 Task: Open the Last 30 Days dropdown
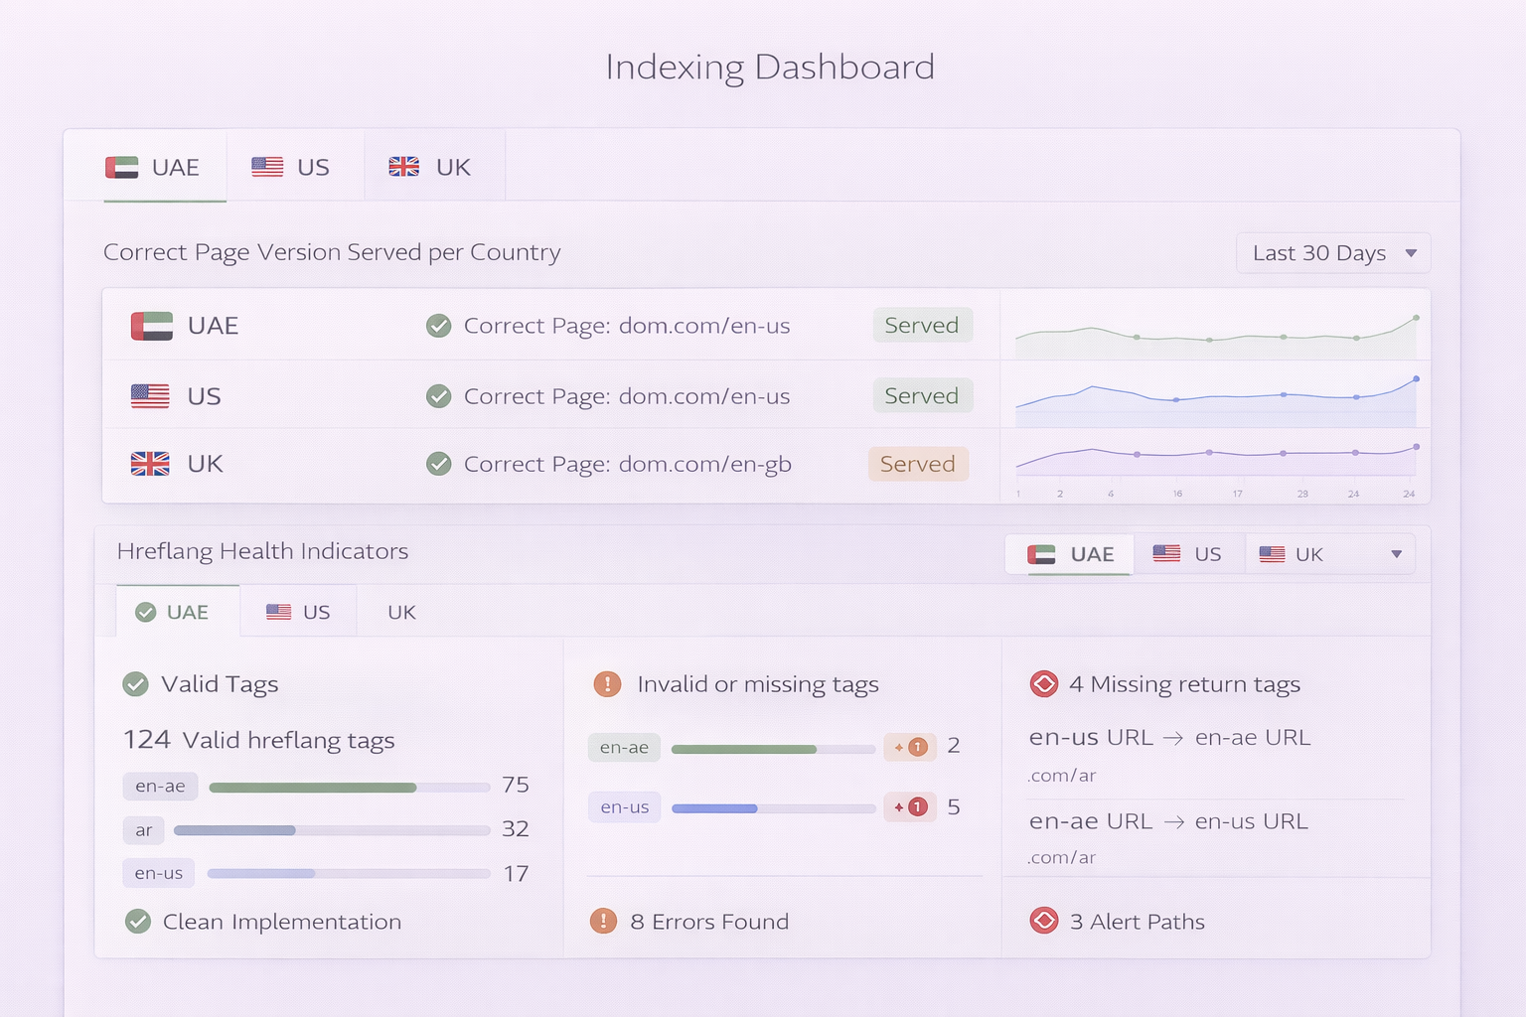[x=1332, y=253]
